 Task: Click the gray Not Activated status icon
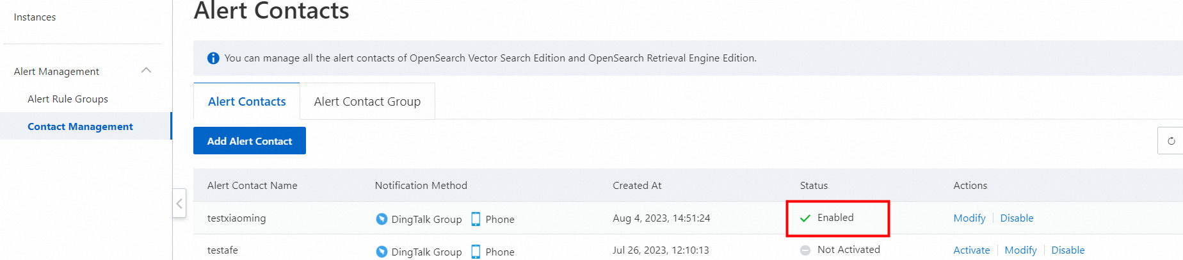coord(805,250)
